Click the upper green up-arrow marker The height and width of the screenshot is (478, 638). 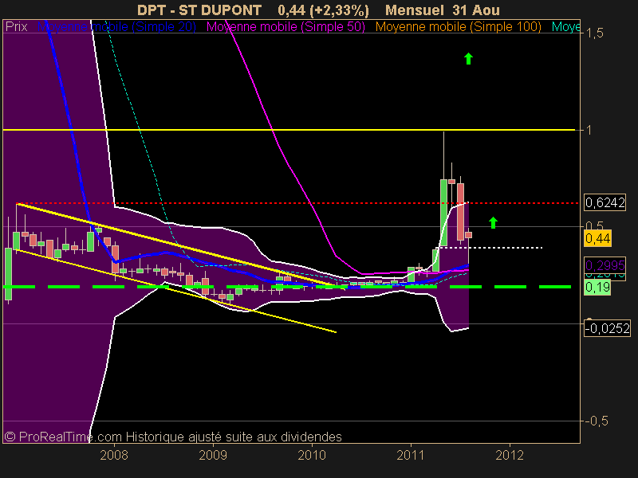pyautogui.click(x=468, y=58)
